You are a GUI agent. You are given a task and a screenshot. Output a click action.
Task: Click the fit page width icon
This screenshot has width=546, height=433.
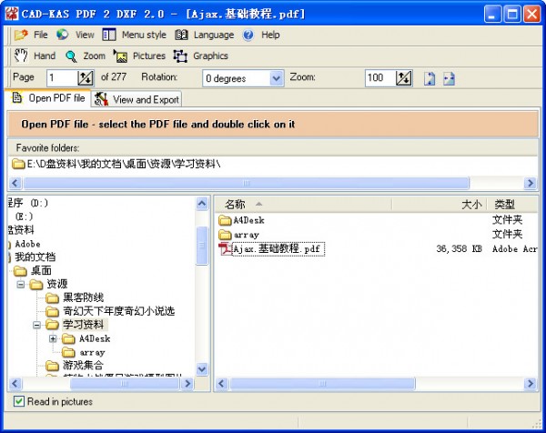[x=449, y=78]
